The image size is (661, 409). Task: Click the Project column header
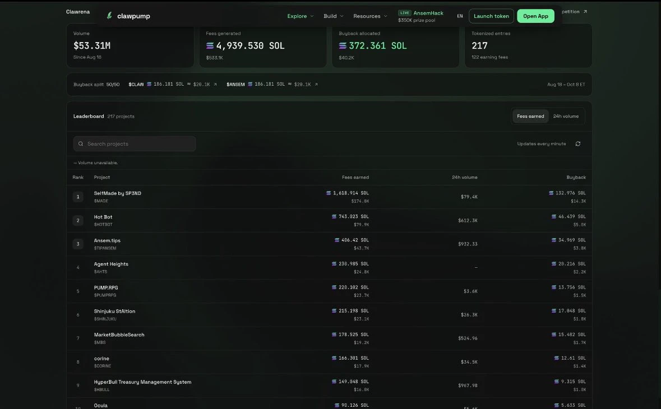click(x=101, y=178)
